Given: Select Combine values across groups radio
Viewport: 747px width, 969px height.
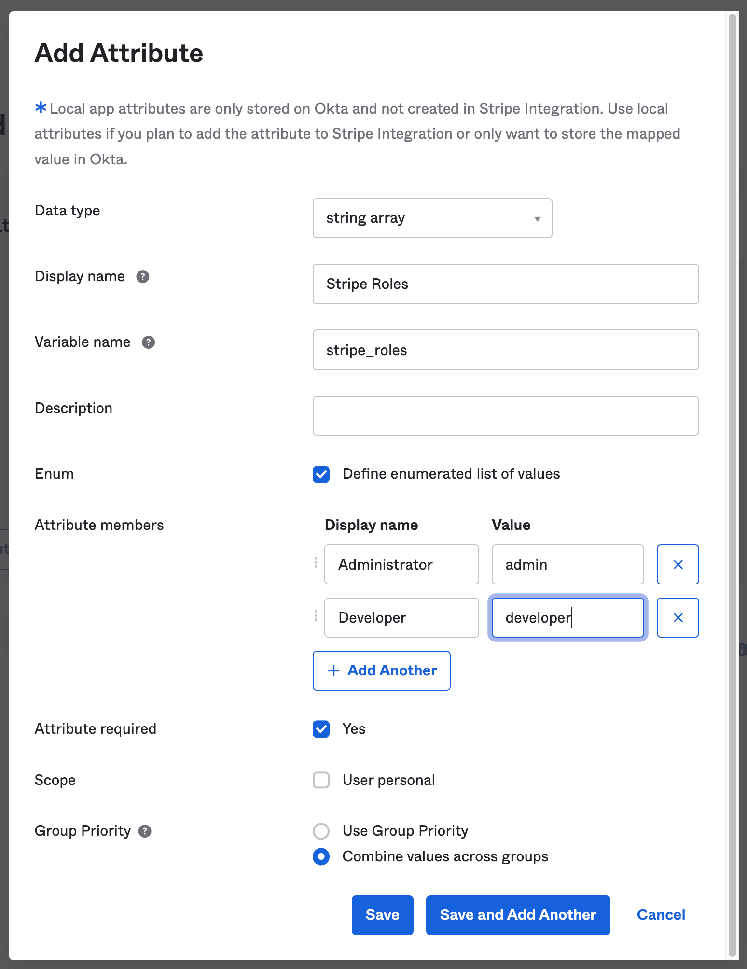Looking at the screenshot, I should click(321, 856).
